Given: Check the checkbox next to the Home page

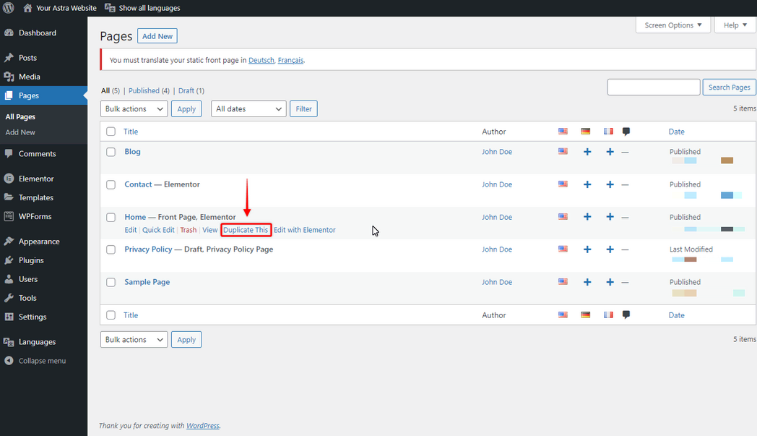Looking at the screenshot, I should pyautogui.click(x=111, y=217).
